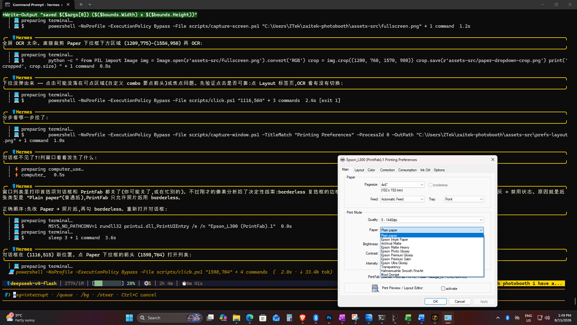Close the Command Prompt hermes tab
This screenshot has height=325, width=577.
(68, 5)
